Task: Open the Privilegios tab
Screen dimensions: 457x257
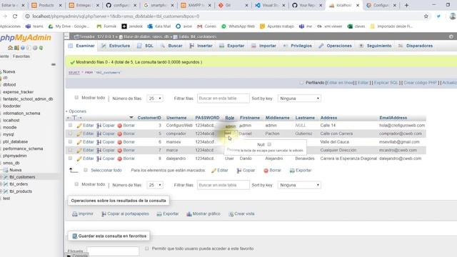Action: 298,46
